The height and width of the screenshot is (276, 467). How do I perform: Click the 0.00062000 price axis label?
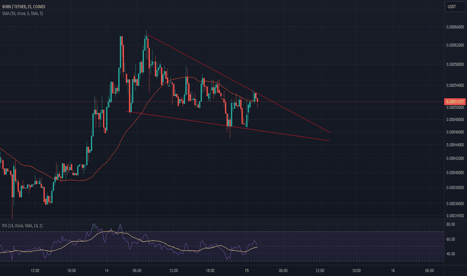(x=455, y=45)
